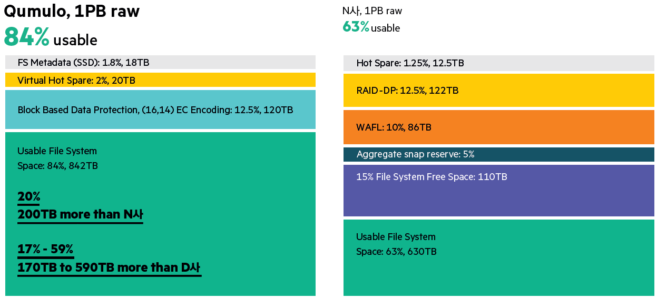Click "170TB to 590TB more than D사"
The width and height of the screenshot is (657, 298).
click(x=109, y=267)
